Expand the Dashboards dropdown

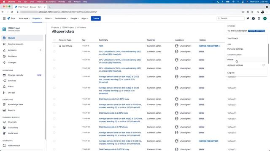coord(61,18)
